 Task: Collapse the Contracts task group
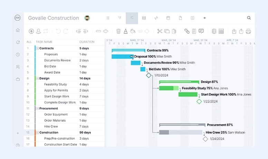click(x=37, y=48)
